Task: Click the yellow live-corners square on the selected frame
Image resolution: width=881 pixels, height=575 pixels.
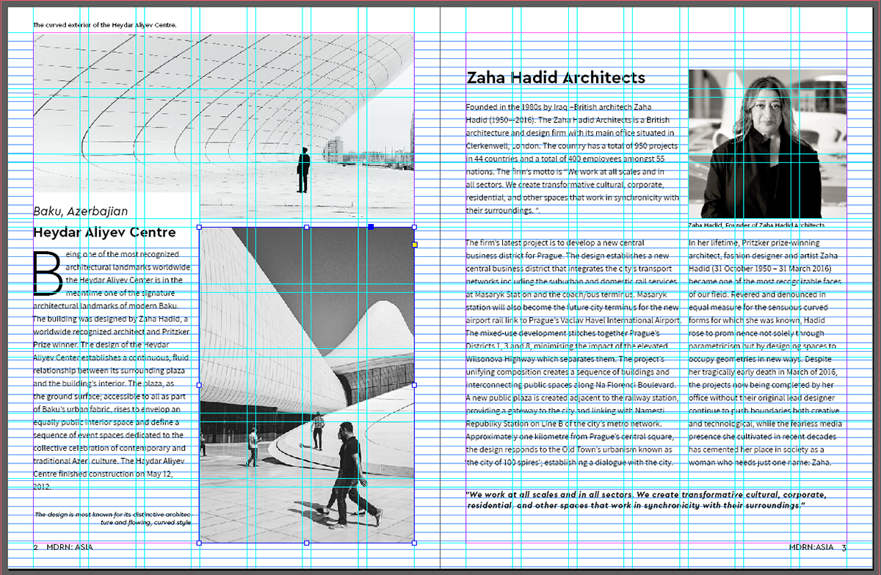Action: [414, 244]
